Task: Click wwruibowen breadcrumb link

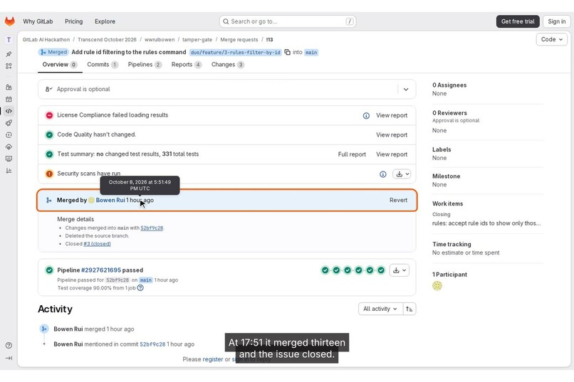Action: tap(160, 39)
